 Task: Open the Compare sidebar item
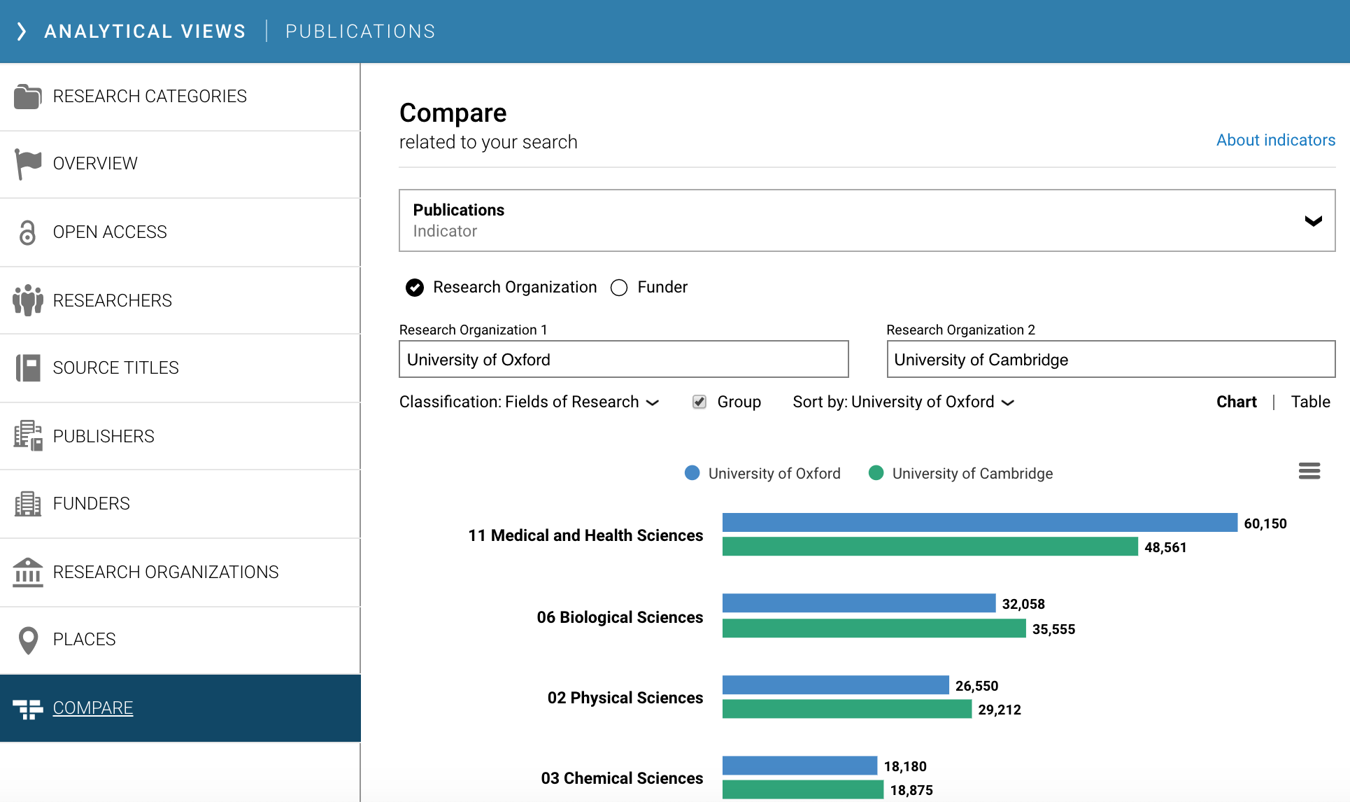[93, 708]
